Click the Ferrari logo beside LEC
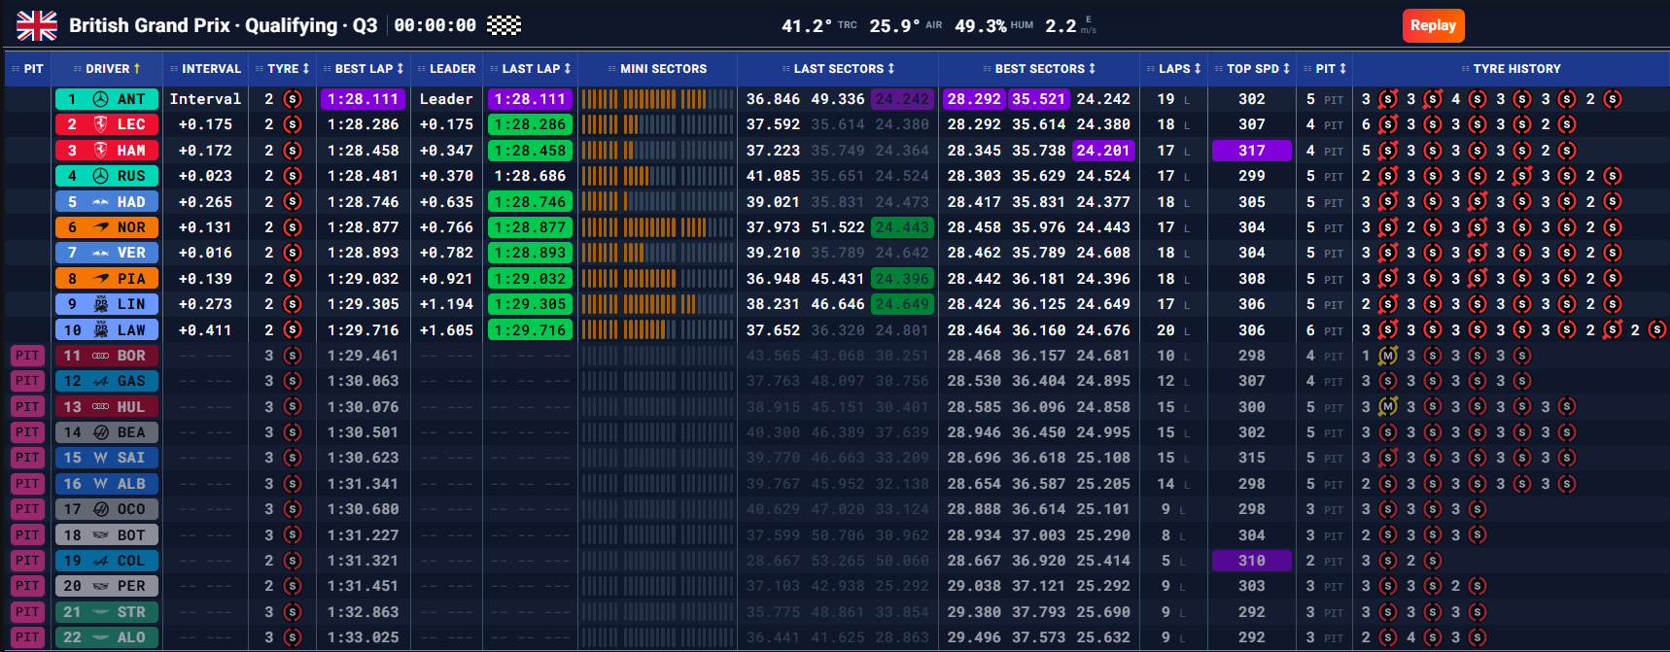Image resolution: width=1670 pixels, height=652 pixels. 100,124
